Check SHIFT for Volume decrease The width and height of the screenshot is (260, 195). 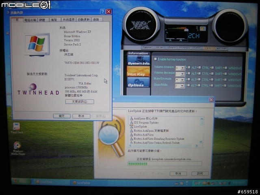[x=212, y=74]
